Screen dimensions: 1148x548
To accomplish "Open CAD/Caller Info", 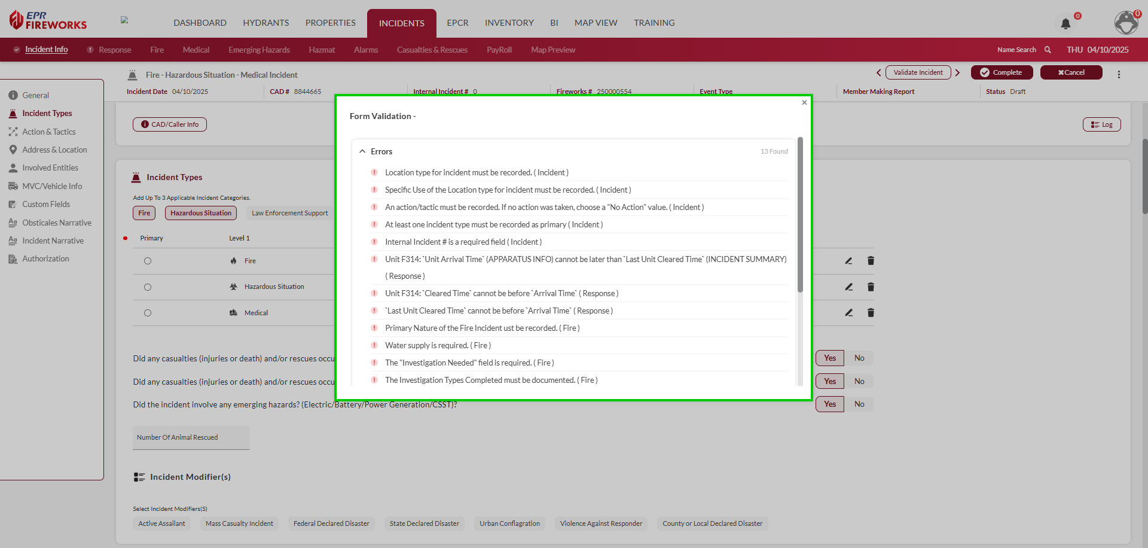I will pos(170,124).
